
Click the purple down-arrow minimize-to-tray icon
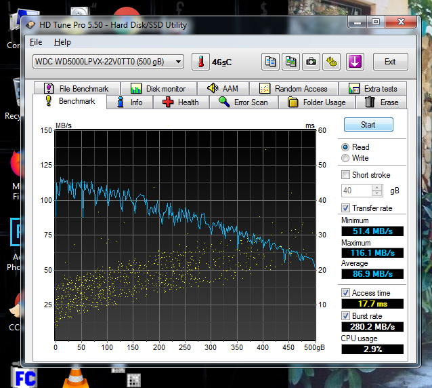pos(355,62)
